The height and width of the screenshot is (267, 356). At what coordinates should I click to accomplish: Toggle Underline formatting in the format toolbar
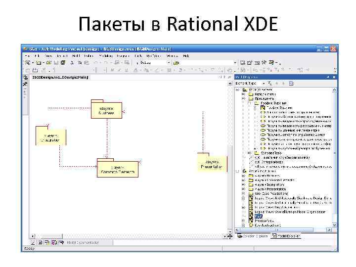click(x=127, y=70)
